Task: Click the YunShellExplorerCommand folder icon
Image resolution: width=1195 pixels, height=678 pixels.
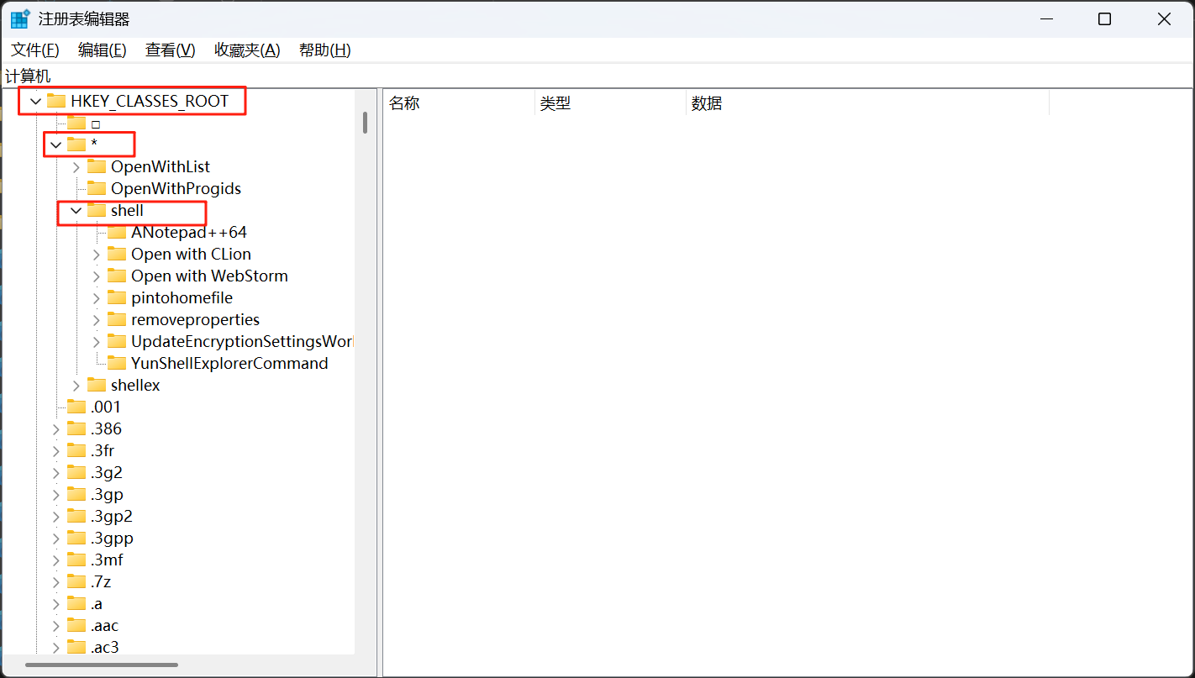Action: 117,363
